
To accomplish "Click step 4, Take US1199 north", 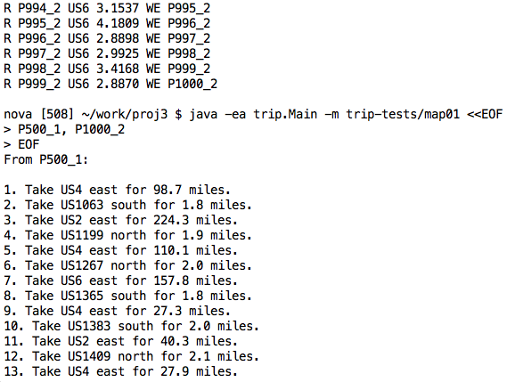I will pos(127,235).
